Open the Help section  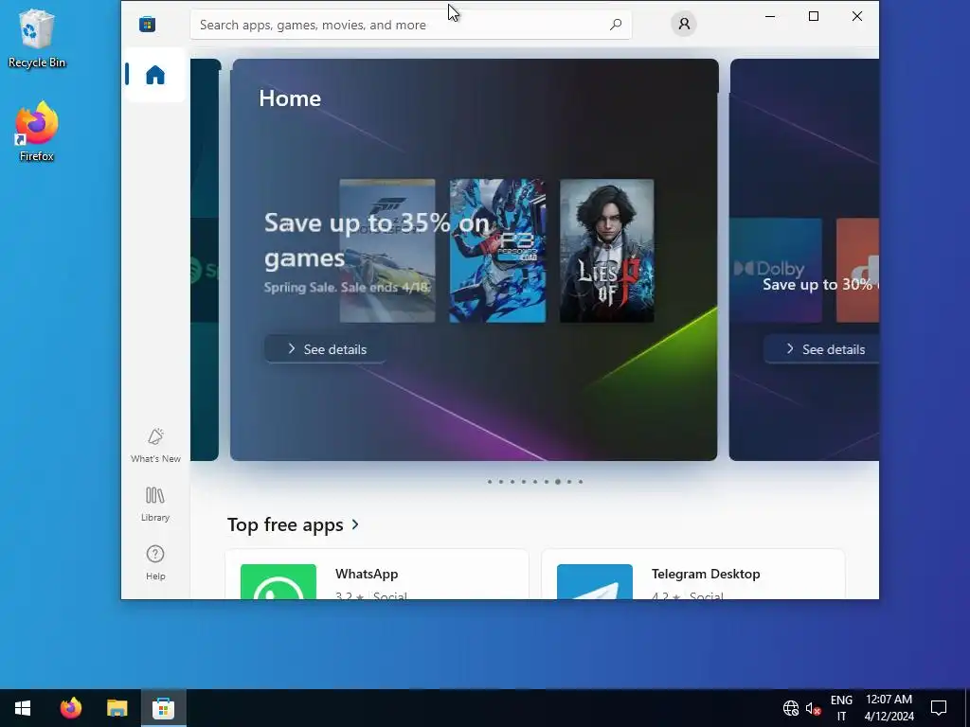click(155, 562)
